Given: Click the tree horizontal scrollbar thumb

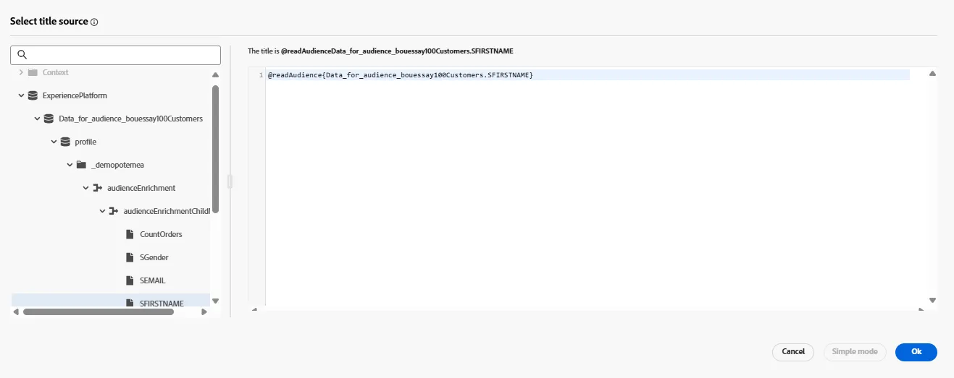Looking at the screenshot, I should coord(99,312).
